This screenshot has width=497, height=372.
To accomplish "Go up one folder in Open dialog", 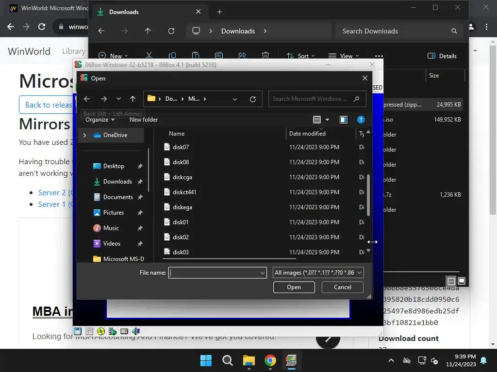I will pos(133,99).
